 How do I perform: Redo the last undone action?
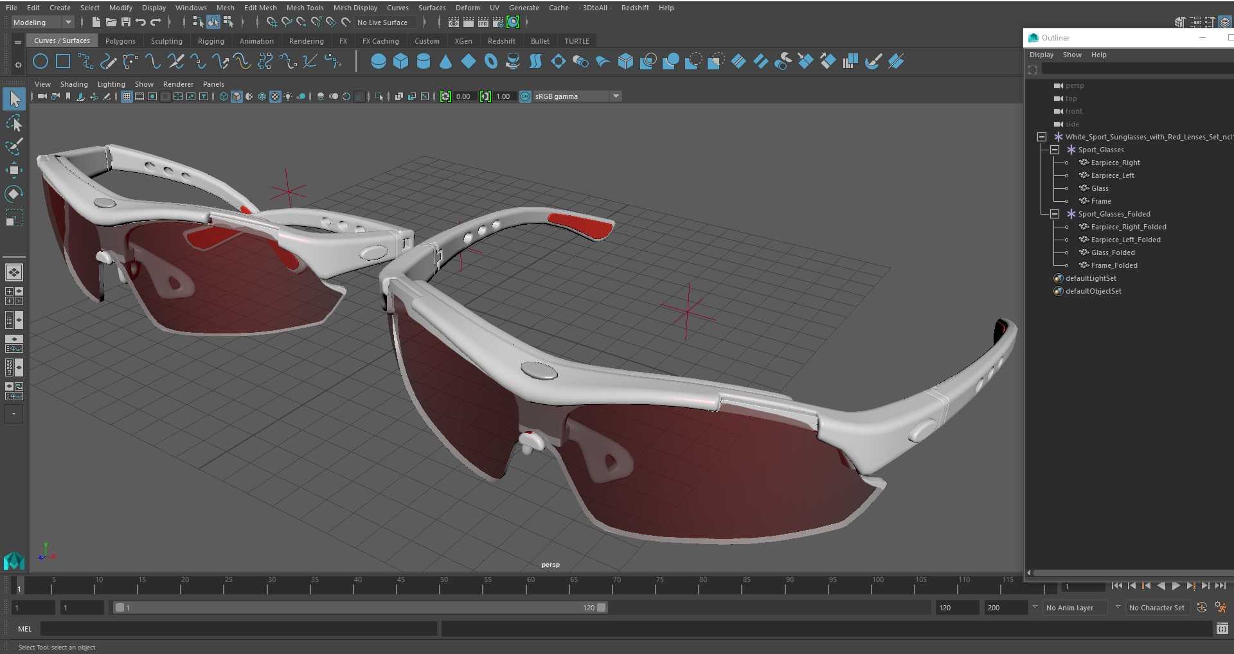(156, 22)
